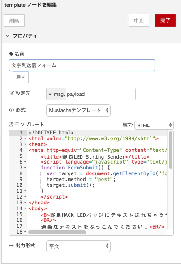Fold code at line 7 function arrow
181x264 pixels.
coord(25,168)
